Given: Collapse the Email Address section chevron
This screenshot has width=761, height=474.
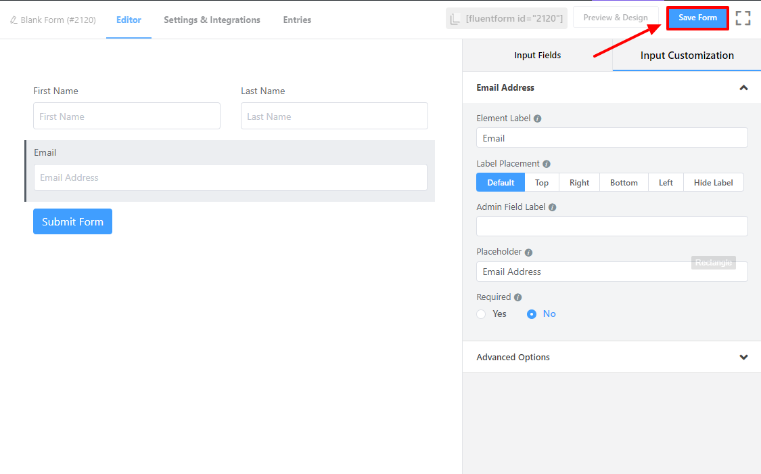Looking at the screenshot, I should (x=743, y=88).
